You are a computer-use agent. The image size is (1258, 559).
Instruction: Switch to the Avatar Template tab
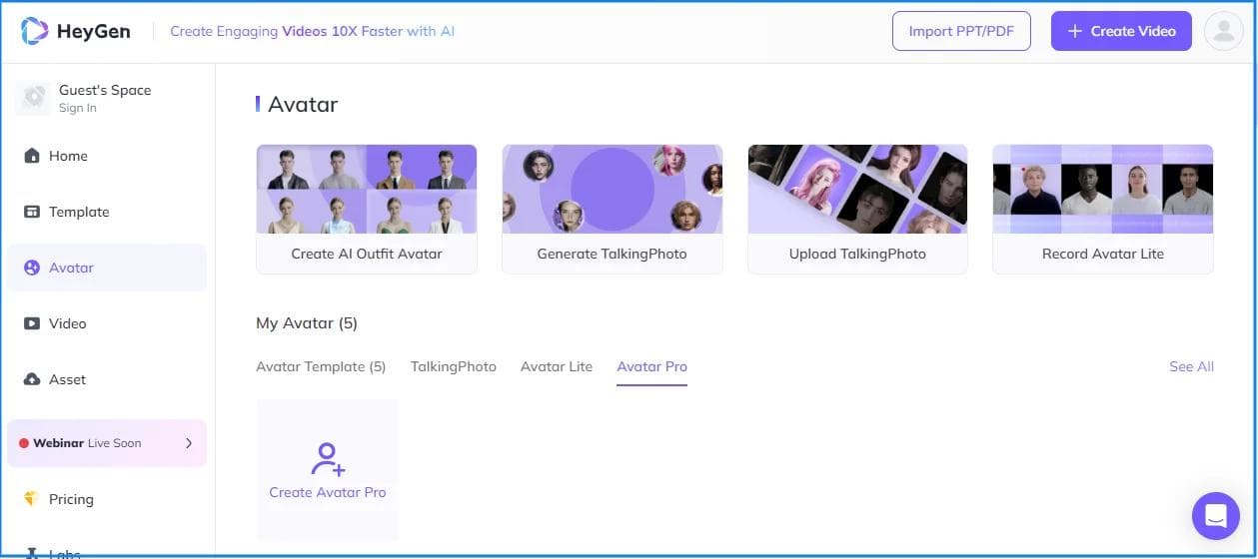click(321, 366)
